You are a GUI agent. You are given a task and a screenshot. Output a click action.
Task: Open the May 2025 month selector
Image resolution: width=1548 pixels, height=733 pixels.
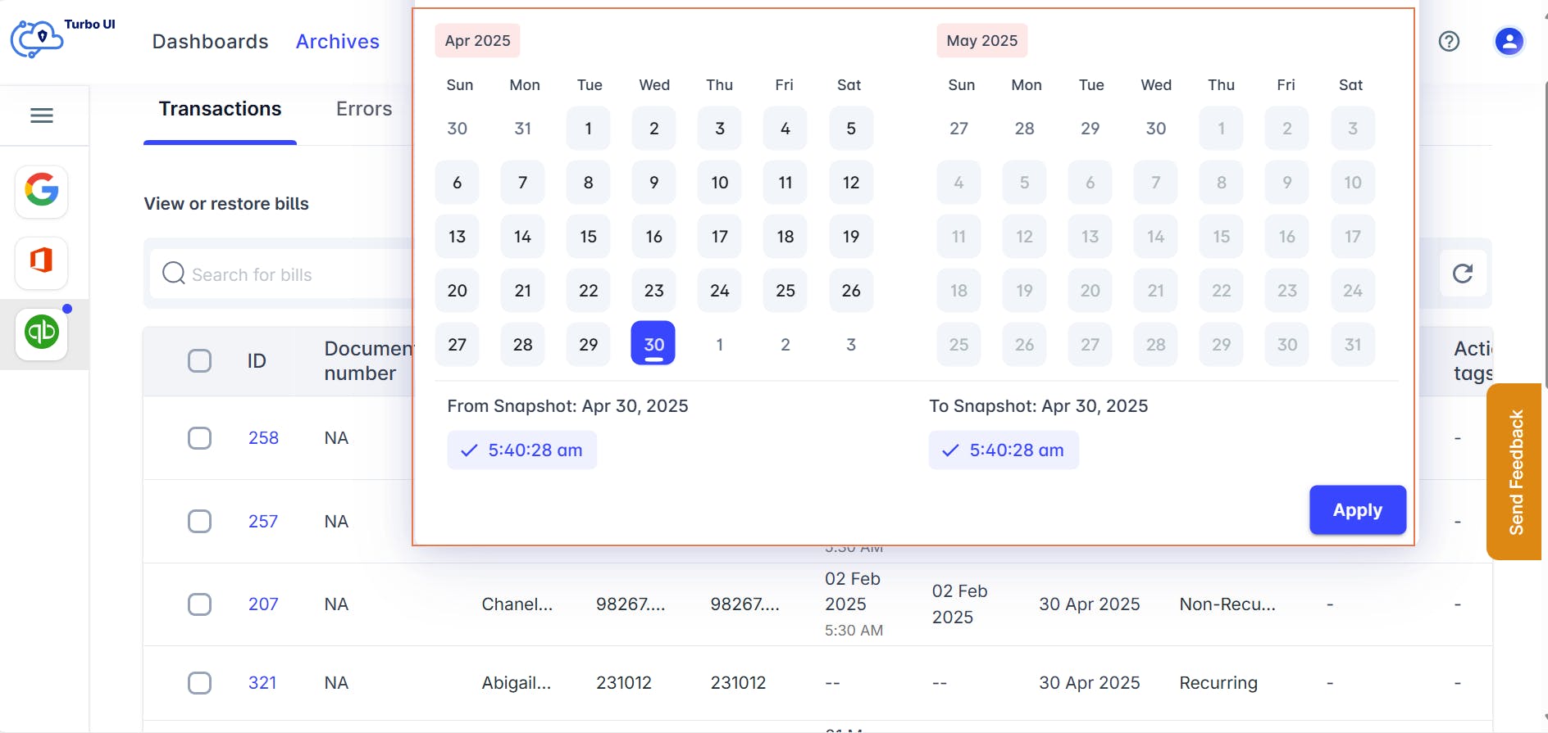pos(982,41)
